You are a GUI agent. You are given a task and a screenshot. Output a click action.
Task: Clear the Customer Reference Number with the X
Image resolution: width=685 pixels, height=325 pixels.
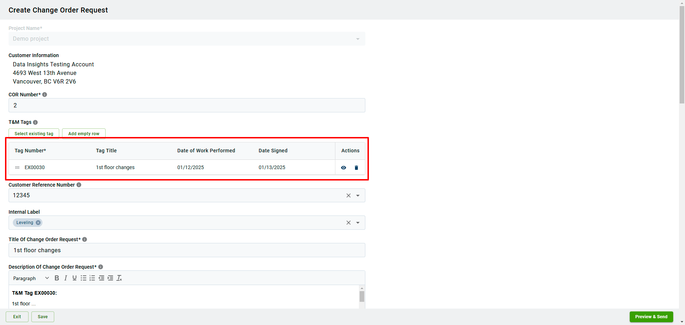(x=348, y=195)
